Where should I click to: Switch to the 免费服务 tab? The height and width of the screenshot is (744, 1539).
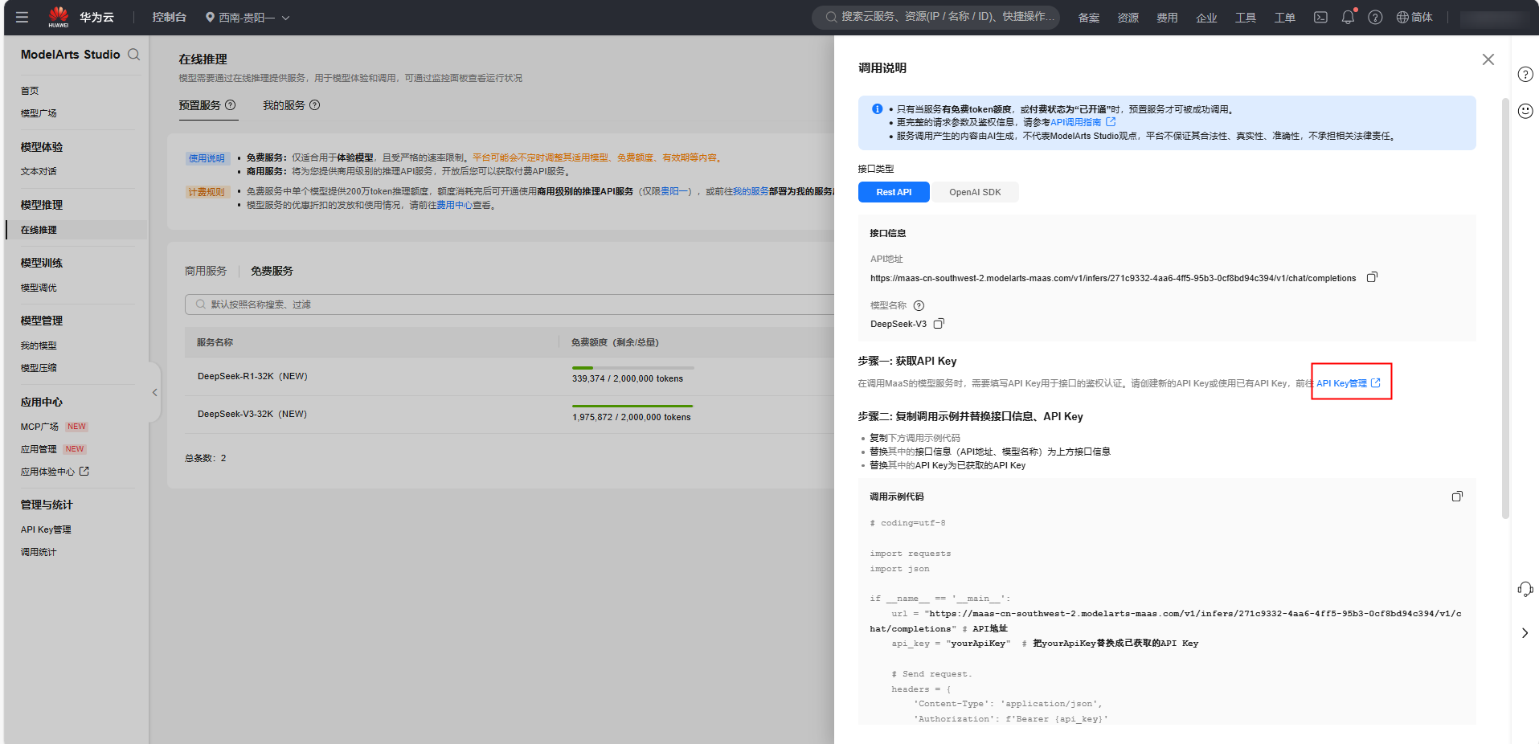click(272, 271)
